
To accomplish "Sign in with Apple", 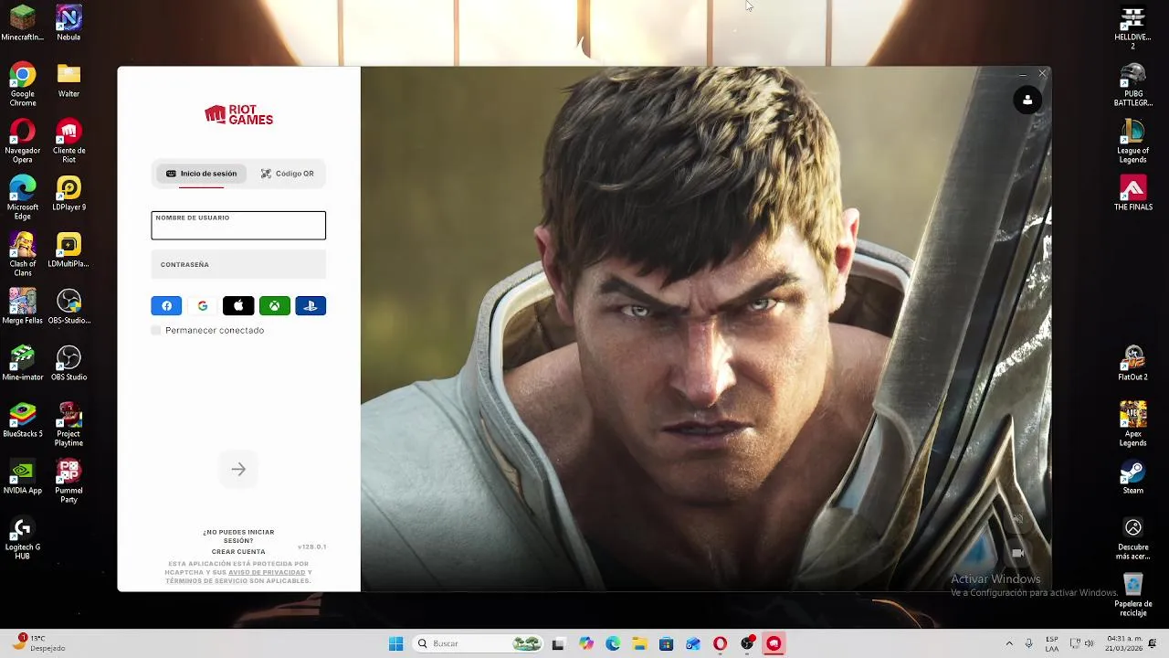I will (238, 306).
